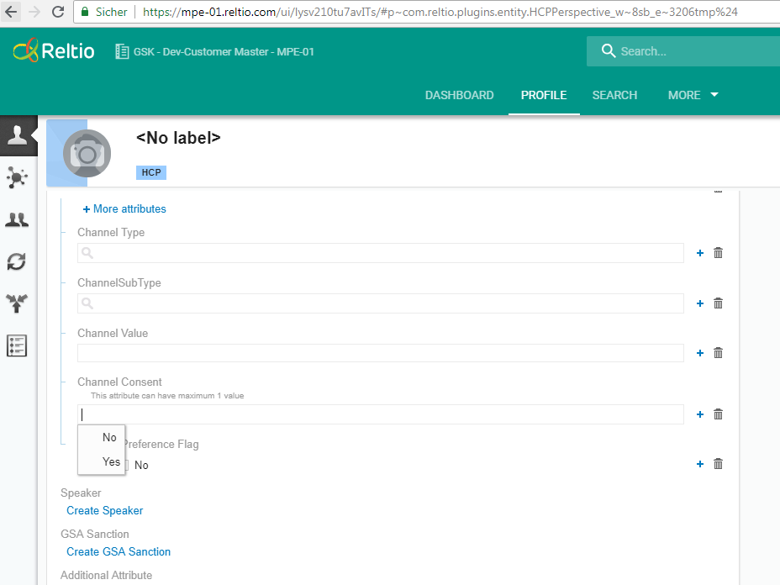Open the merge arrows icon in sidebar
The height and width of the screenshot is (585, 780).
pos(17,303)
